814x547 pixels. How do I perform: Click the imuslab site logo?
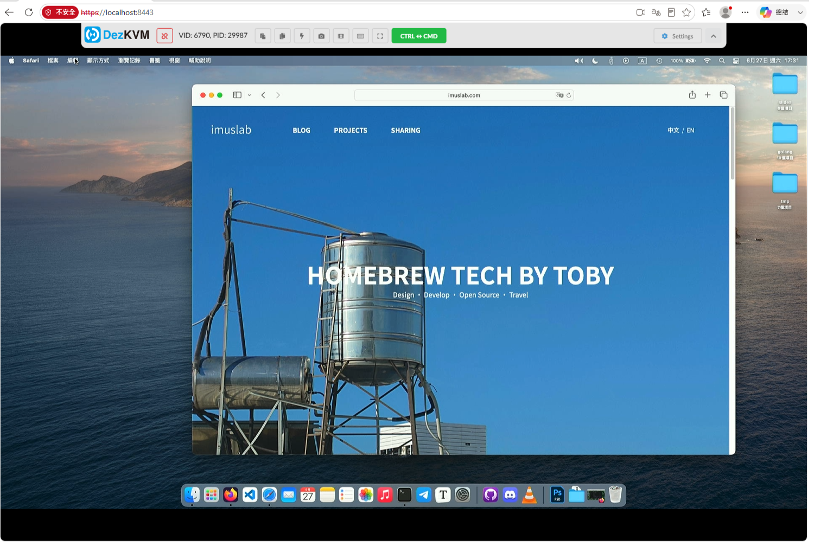[231, 130]
